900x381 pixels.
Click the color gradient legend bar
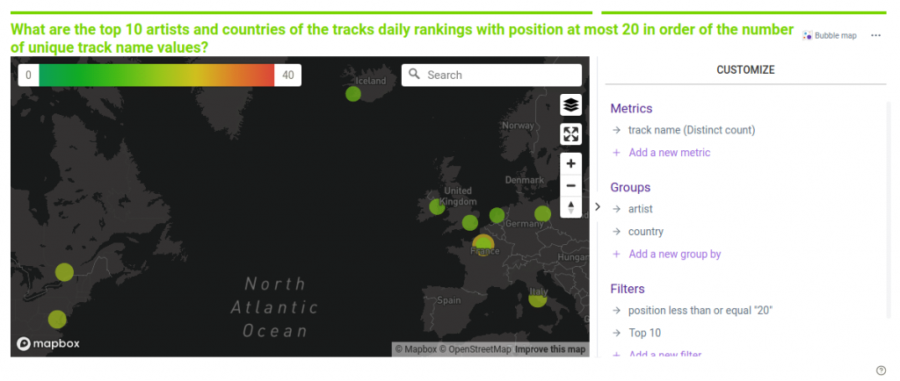coord(157,75)
